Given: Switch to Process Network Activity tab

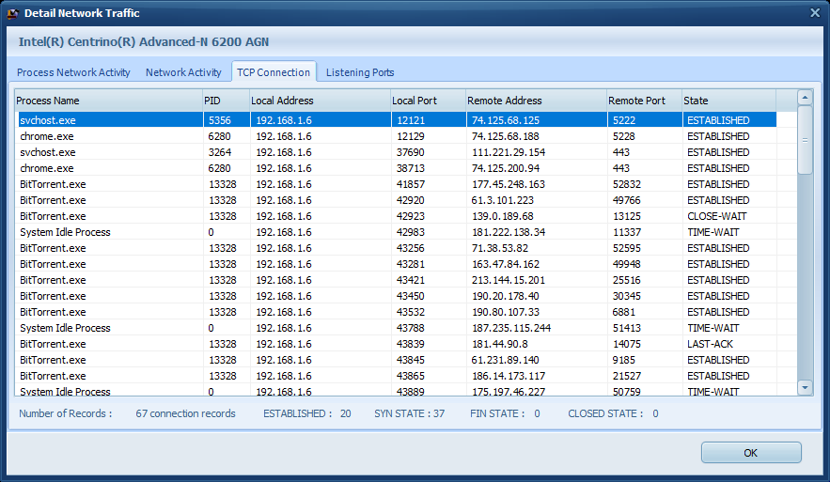Looking at the screenshot, I should point(73,72).
